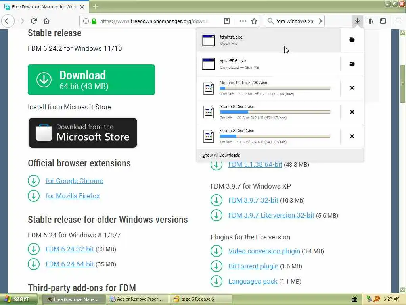Click download icon beside FDM 3.9.7 Lite

coord(216,216)
